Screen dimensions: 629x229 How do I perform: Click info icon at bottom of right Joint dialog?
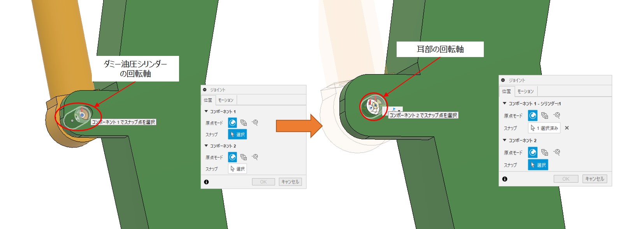tap(504, 179)
